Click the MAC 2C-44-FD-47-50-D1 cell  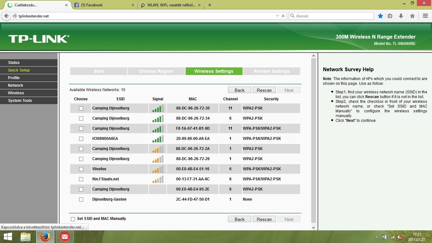click(193, 199)
